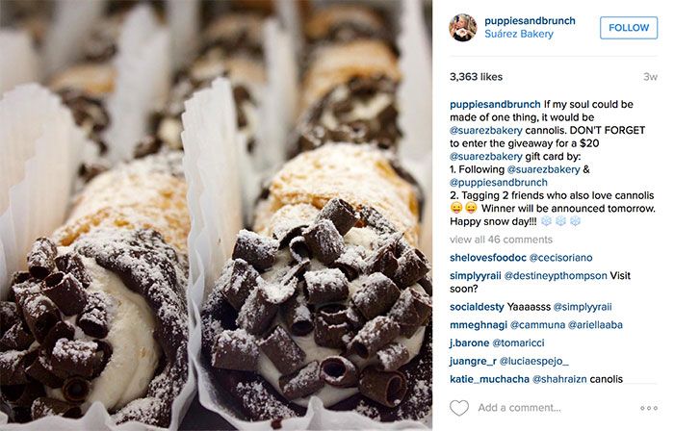This screenshot has height=431, width=674.
Task: Open puppiesandbrunch profile avatar picture
Action: 463,28
